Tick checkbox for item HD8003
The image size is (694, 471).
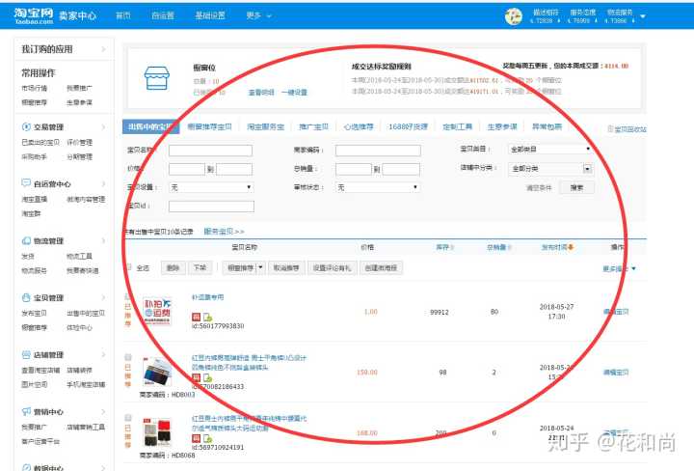128,357
